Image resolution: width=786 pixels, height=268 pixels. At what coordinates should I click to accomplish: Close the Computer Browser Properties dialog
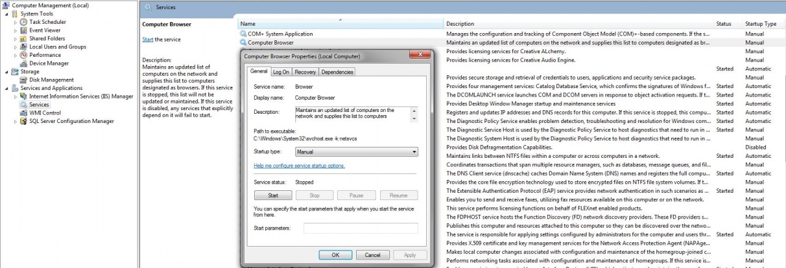419,56
